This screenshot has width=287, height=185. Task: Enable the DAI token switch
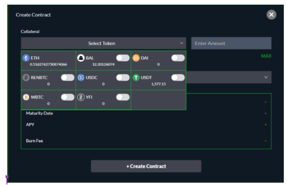(178, 58)
